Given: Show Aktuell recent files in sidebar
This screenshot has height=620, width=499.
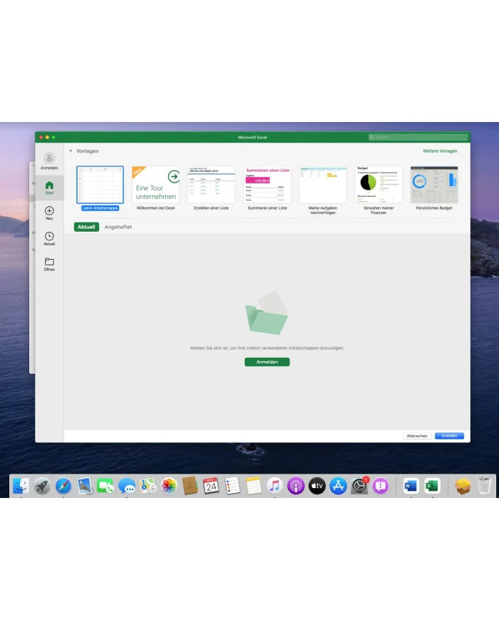Looking at the screenshot, I should (49, 239).
